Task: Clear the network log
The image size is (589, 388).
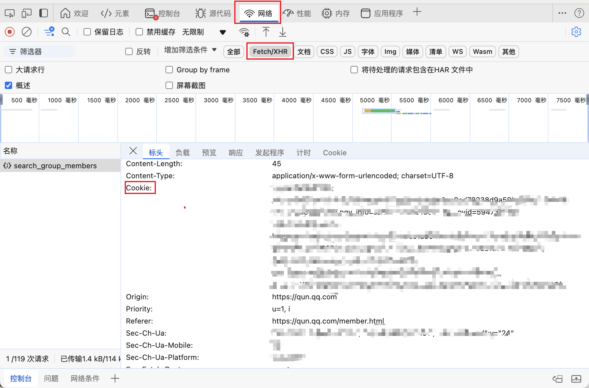Action: pos(26,32)
